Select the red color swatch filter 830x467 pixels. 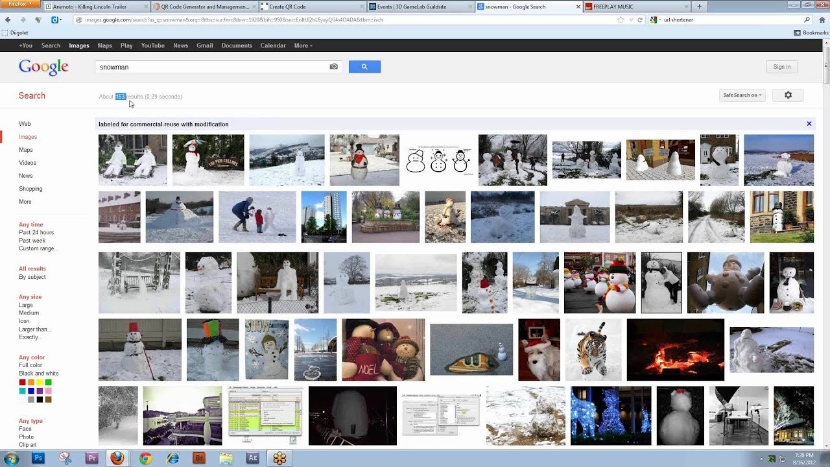pos(22,383)
